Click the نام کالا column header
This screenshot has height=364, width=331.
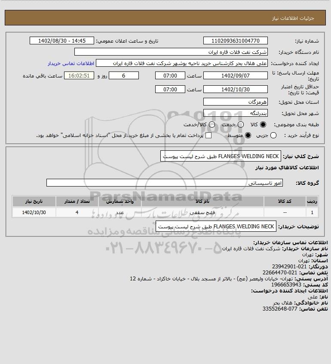pyautogui.click(x=202, y=202)
